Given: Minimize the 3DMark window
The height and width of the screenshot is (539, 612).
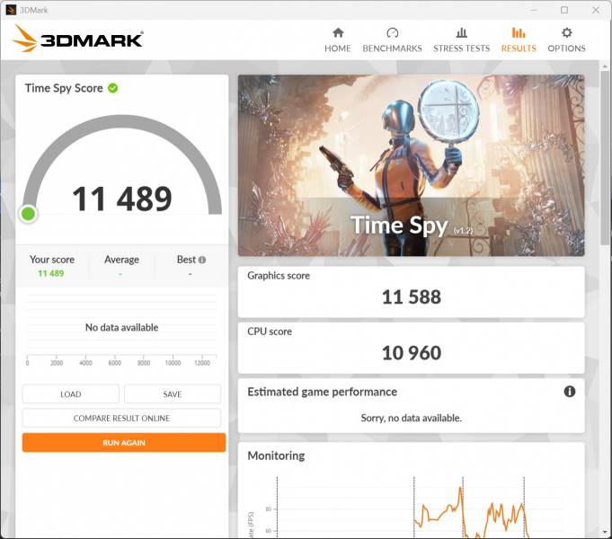Looking at the screenshot, I should point(534,10).
